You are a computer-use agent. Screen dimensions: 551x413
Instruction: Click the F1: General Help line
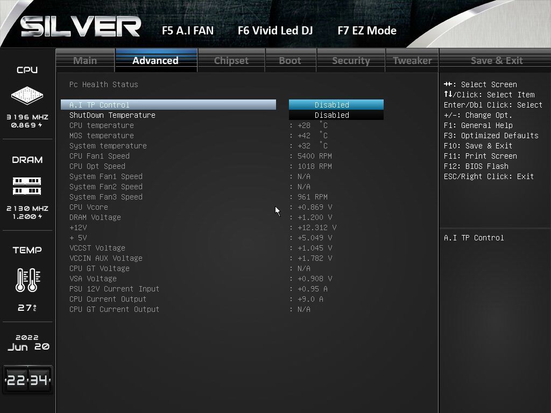click(478, 125)
